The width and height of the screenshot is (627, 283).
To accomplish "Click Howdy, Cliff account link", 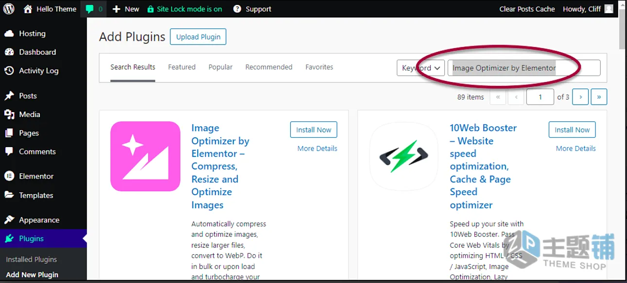I will click(582, 9).
